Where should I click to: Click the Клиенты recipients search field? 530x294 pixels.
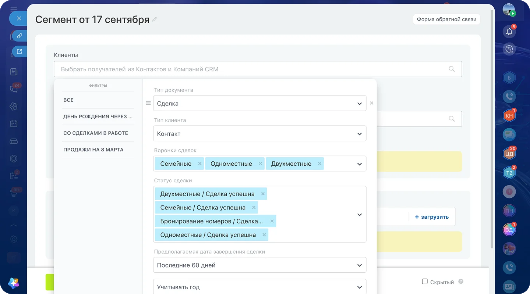tap(258, 69)
